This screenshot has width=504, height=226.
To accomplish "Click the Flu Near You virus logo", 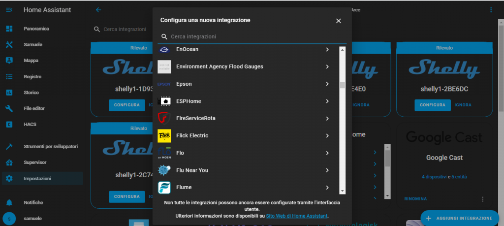I will [x=164, y=170].
